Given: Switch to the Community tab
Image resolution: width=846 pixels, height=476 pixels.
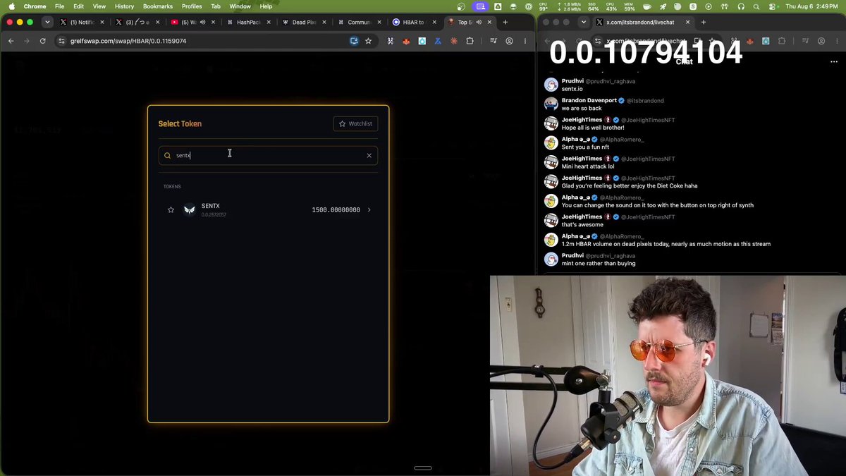Looking at the screenshot, I should tap(358, 22).
